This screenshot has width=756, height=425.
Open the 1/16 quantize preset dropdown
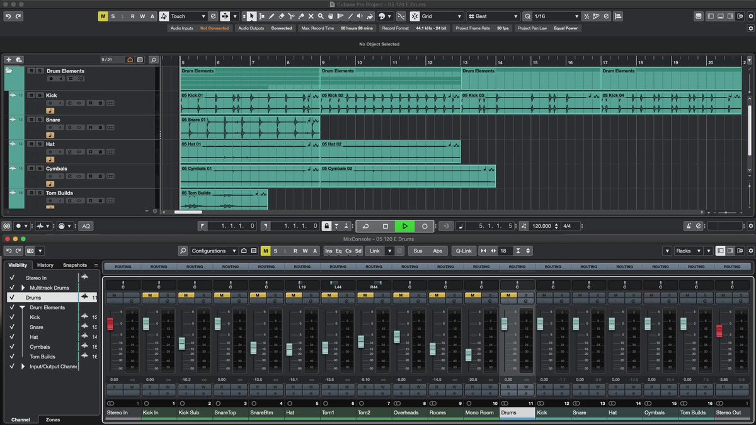click(556, 16)
